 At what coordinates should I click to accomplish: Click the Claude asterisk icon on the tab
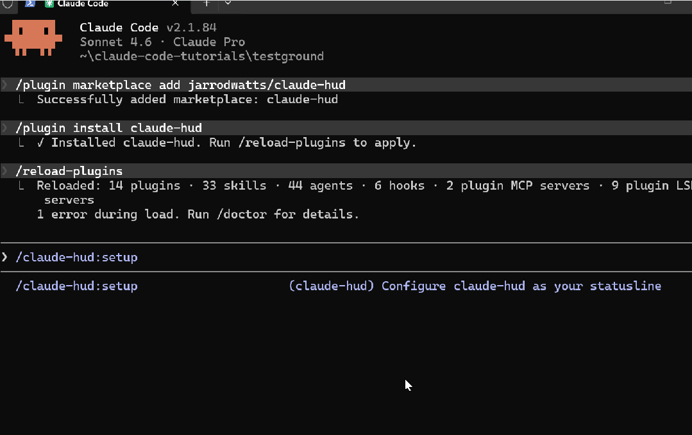[x=49, y=3]
